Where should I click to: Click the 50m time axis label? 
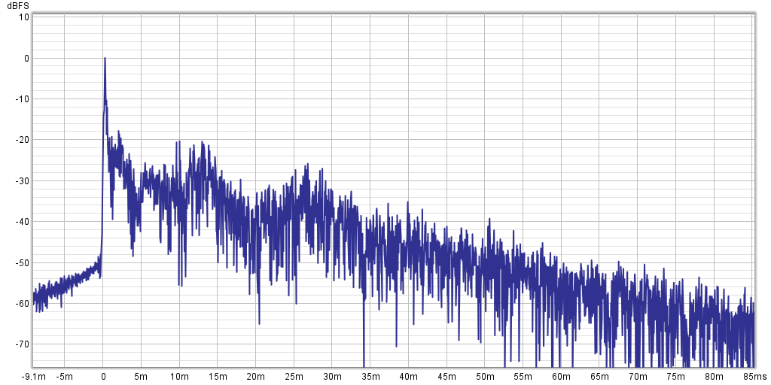pyautogui.click(x=484, y=377)
